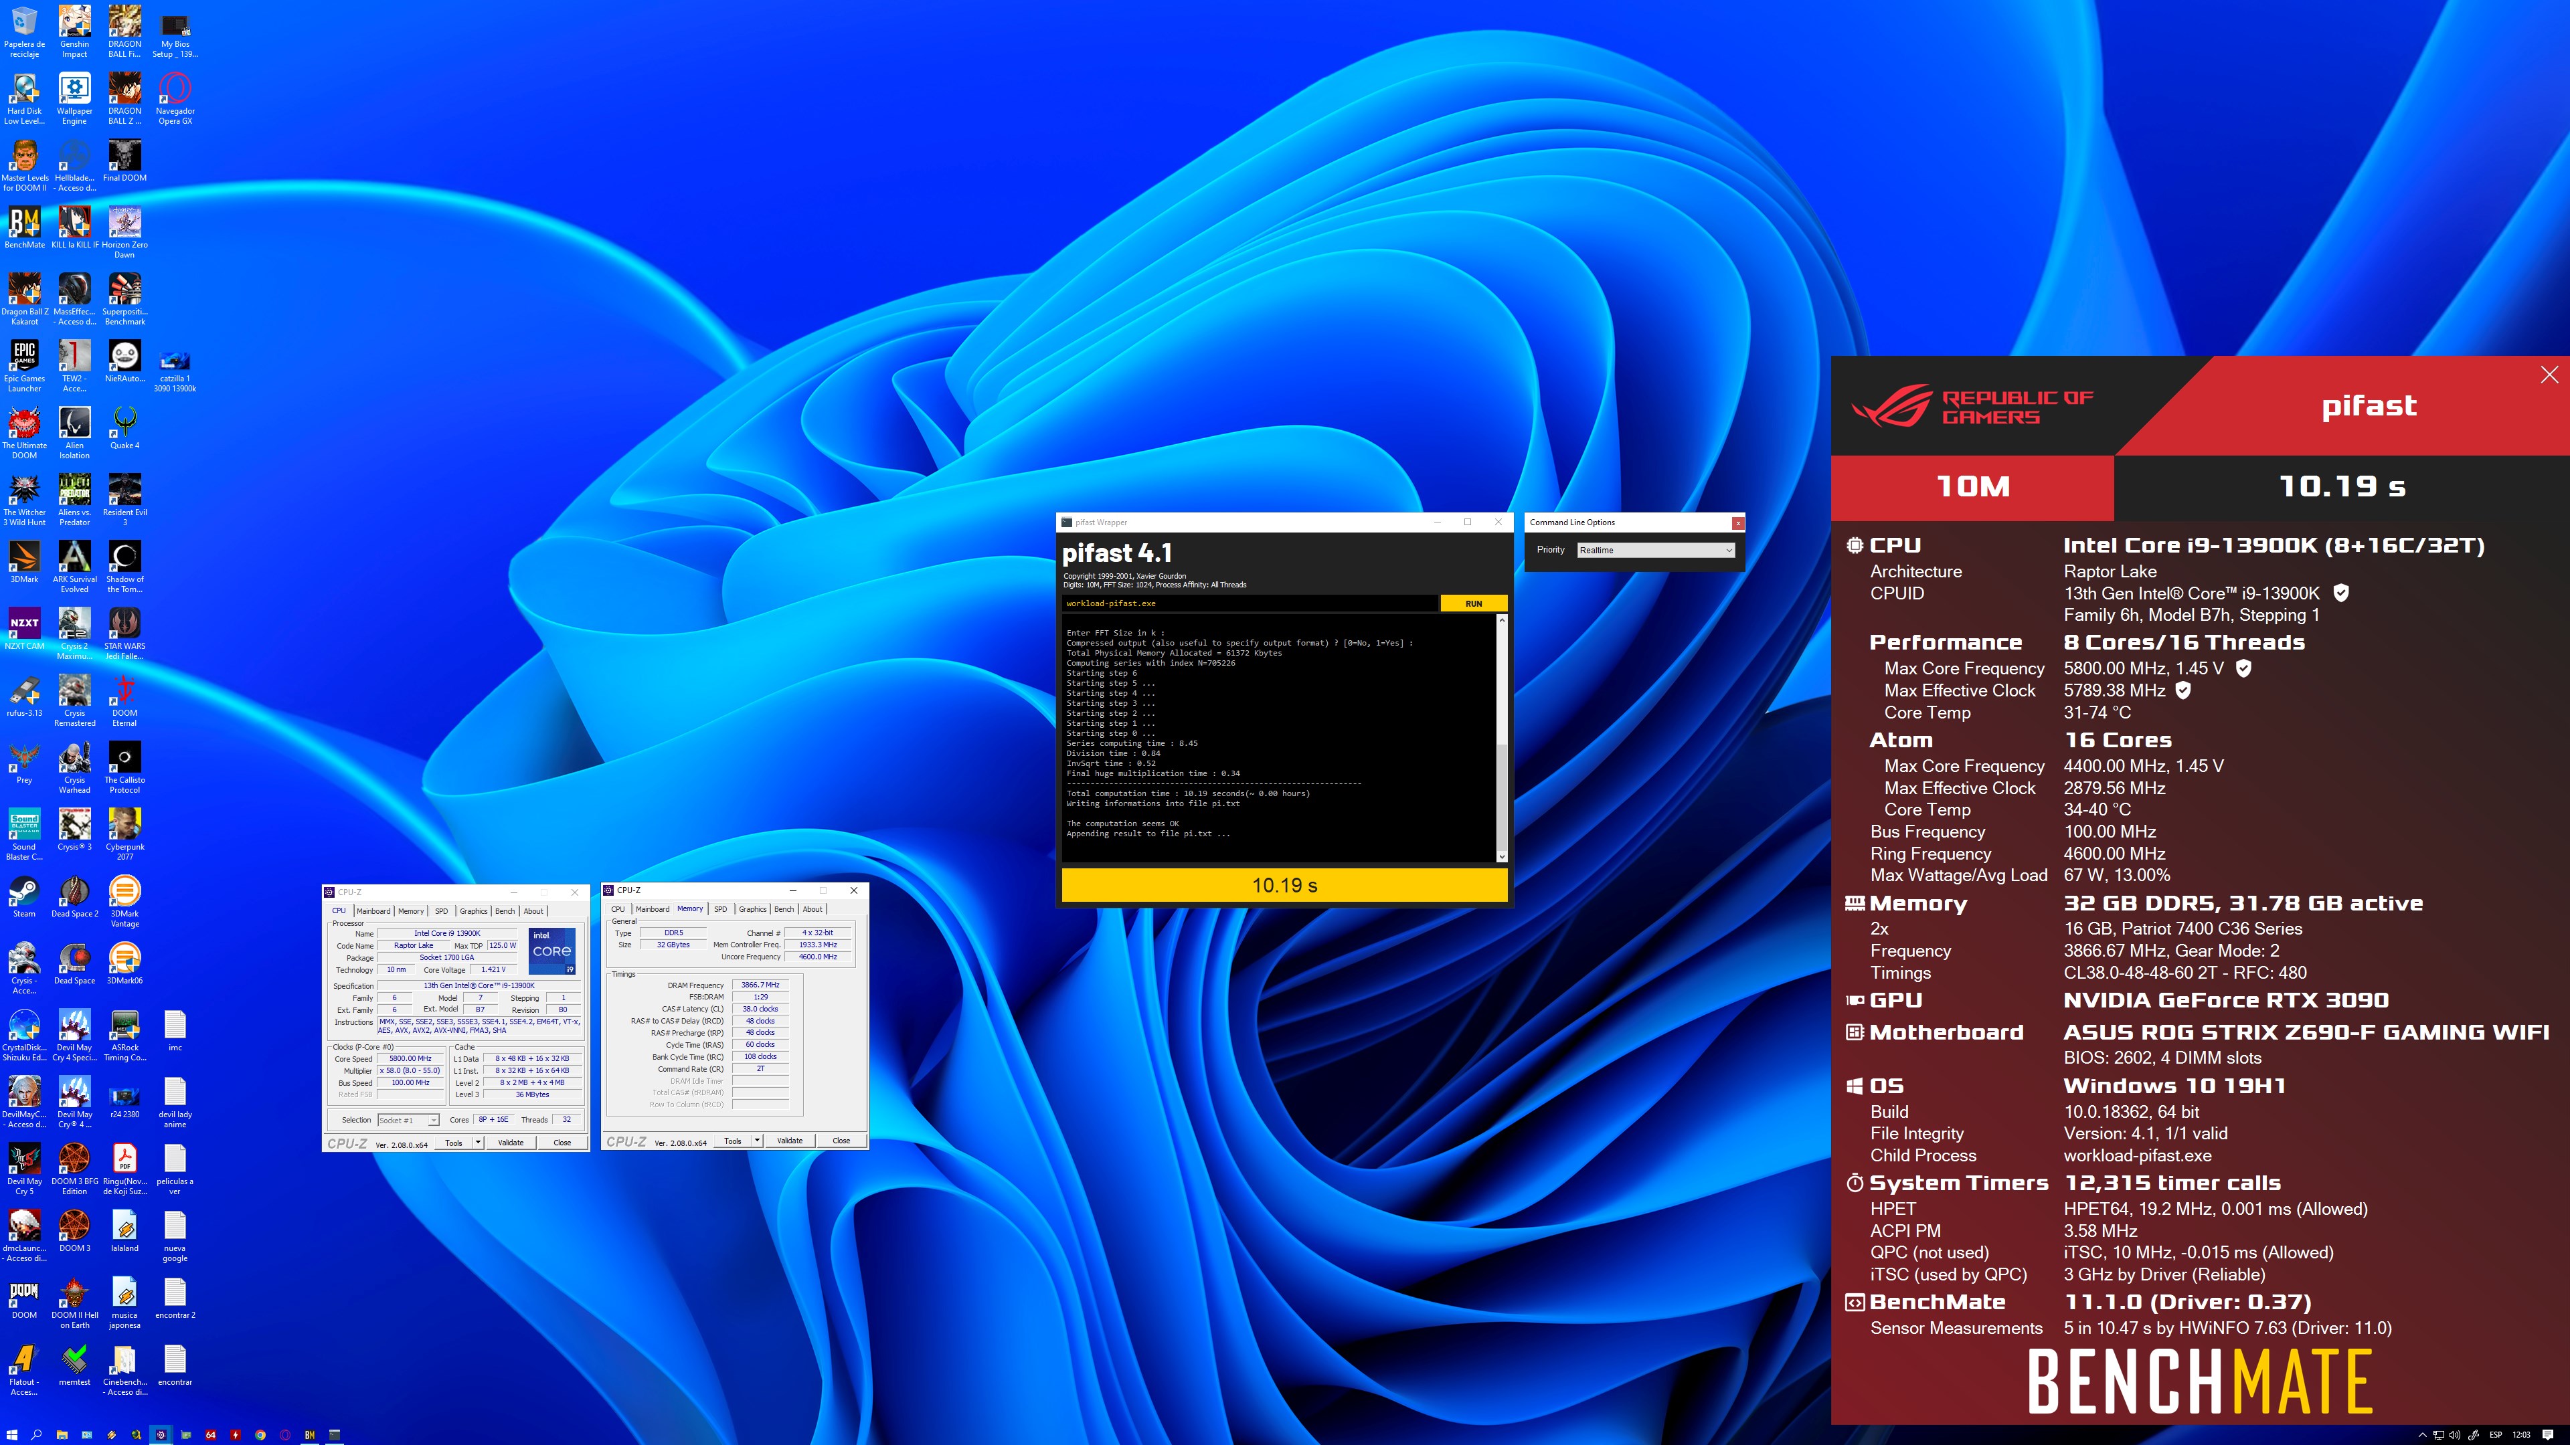Open the taskbar search magnifier
The image size is (2570, 1445).
[36, 1435]
